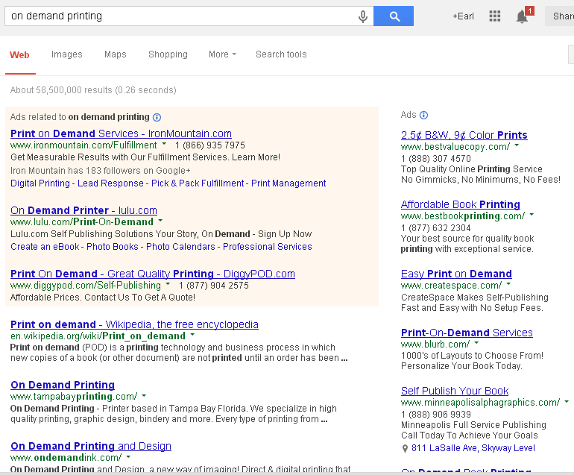This screenshot has height=475, width=574.
Task: Open the notifications bell icon
Action: tap(522, 16)
